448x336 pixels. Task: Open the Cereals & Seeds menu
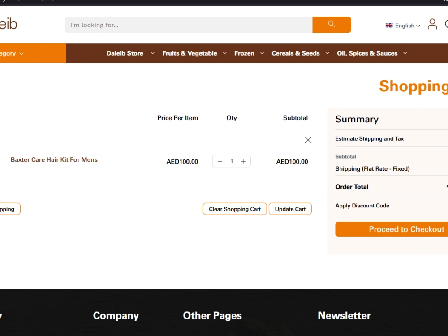(295, 53)
